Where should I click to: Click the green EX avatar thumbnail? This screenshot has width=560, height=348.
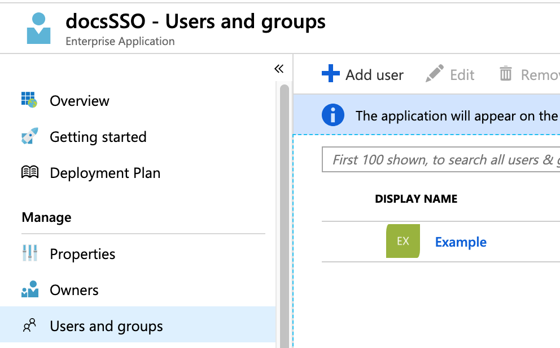(403, 241)
